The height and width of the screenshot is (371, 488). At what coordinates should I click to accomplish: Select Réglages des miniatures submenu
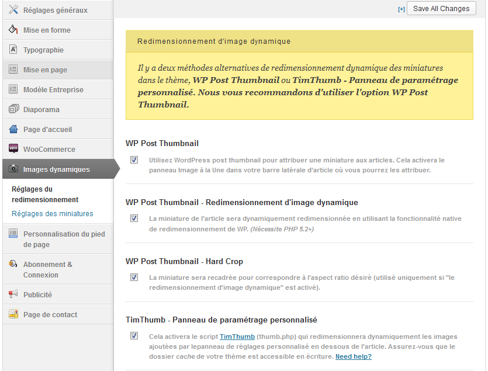pyautogui.click(x=53, y=214)
